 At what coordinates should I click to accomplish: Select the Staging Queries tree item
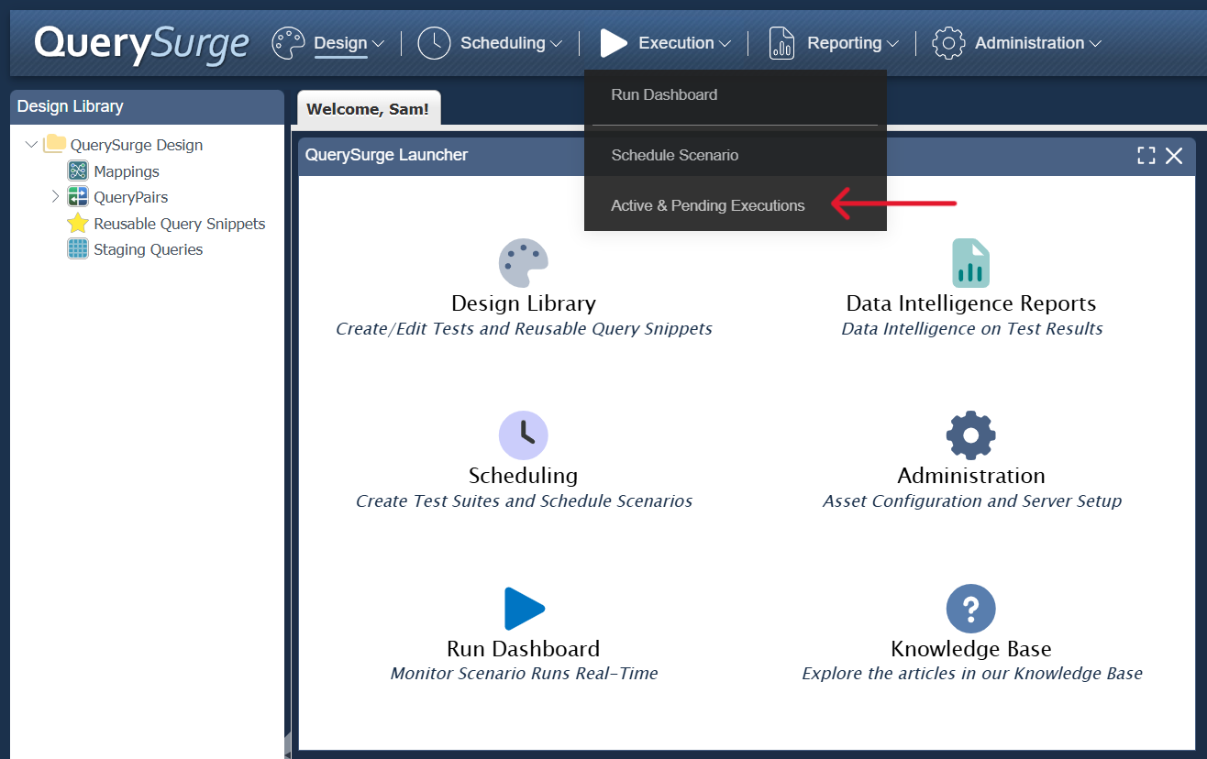click(x=149, y=249)
